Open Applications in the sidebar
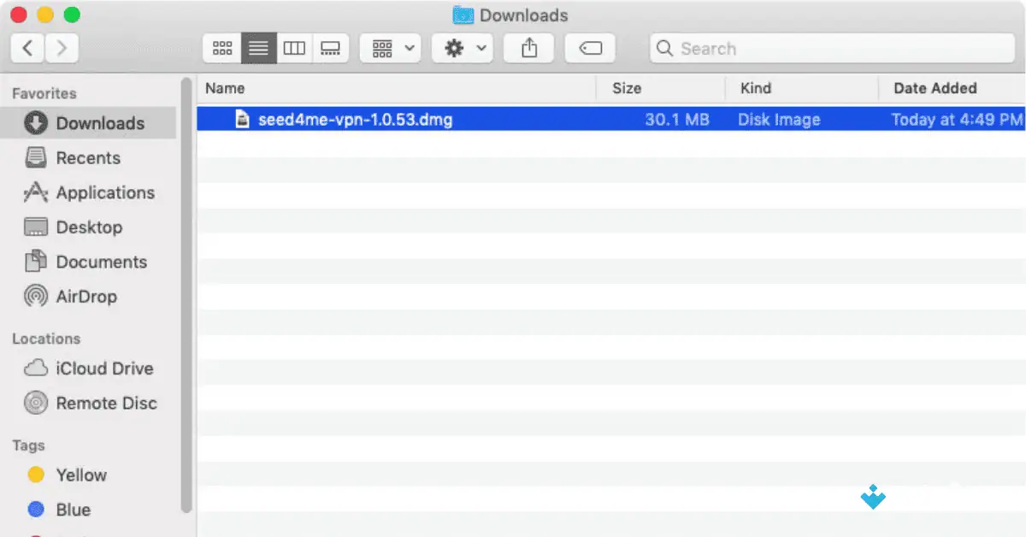Image resolution: width=1026 pixels, height=537 pixels. click(104, 193)
